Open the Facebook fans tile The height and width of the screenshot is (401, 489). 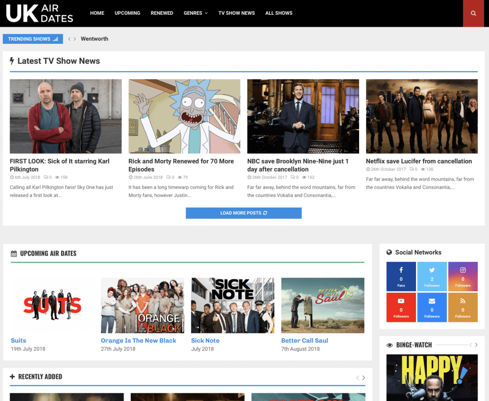click(401, 277)
